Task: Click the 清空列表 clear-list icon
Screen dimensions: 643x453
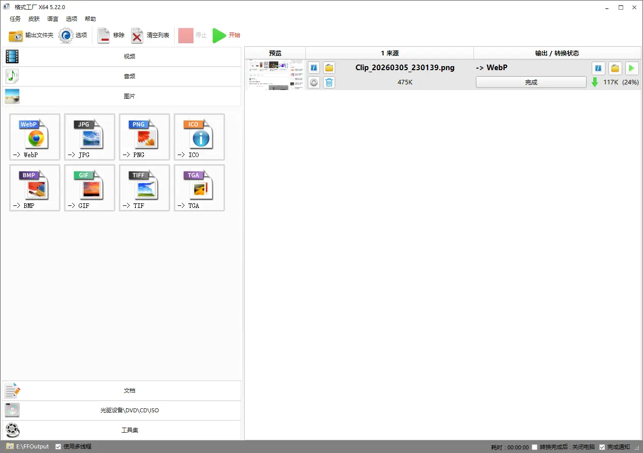Action: (x=137, y=36)
